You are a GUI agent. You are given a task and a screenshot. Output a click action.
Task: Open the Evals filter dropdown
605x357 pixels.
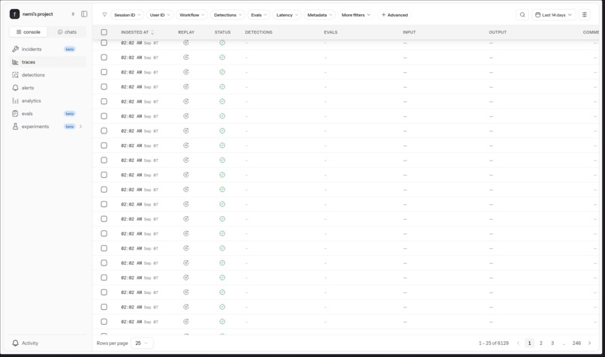click(258, 15)
